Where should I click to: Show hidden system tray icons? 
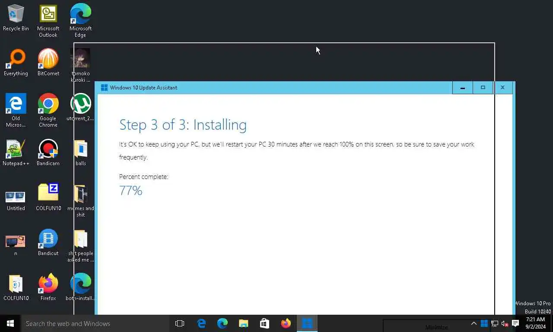[x=474, y=323]
